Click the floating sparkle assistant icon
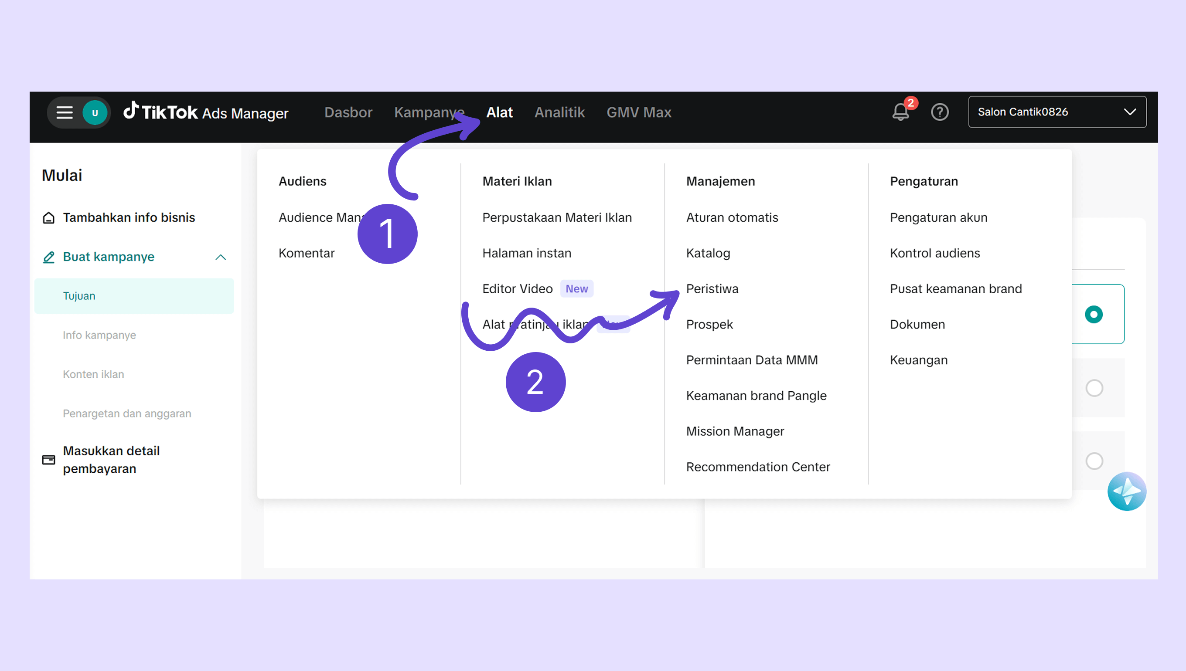The image size is (1186, 671). (1127, 491)
